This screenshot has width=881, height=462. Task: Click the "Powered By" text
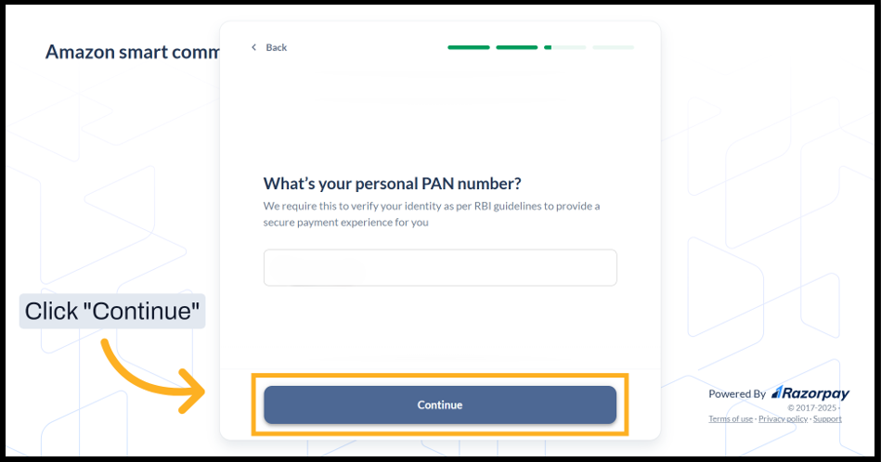pos(737,394)
